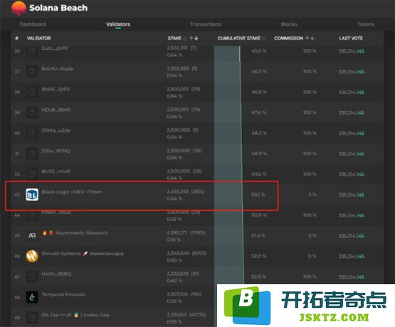This screenshot has height=327, width=395.
Task: Click placeholder avatar of validator row 36
Action: coord(32,51)
